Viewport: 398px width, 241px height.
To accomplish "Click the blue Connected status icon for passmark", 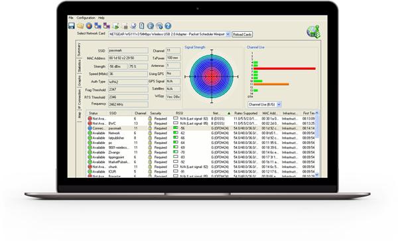I will pos(90,128).
